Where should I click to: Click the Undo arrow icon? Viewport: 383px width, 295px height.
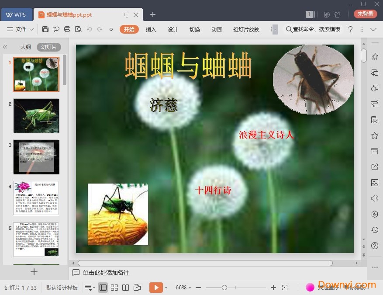pyautogui.click(x=90, y=29)
